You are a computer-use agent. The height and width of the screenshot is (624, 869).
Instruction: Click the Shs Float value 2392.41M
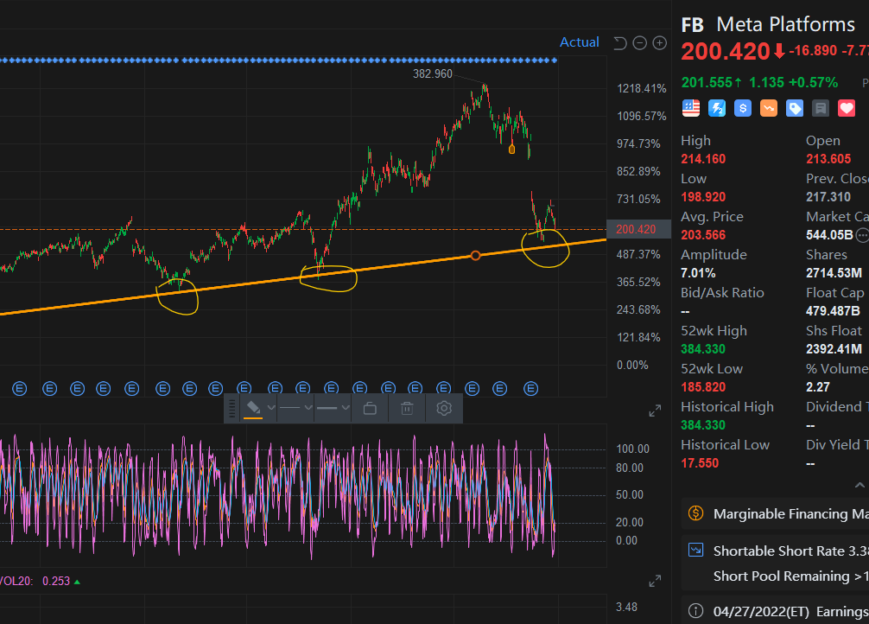coord(834,349)
